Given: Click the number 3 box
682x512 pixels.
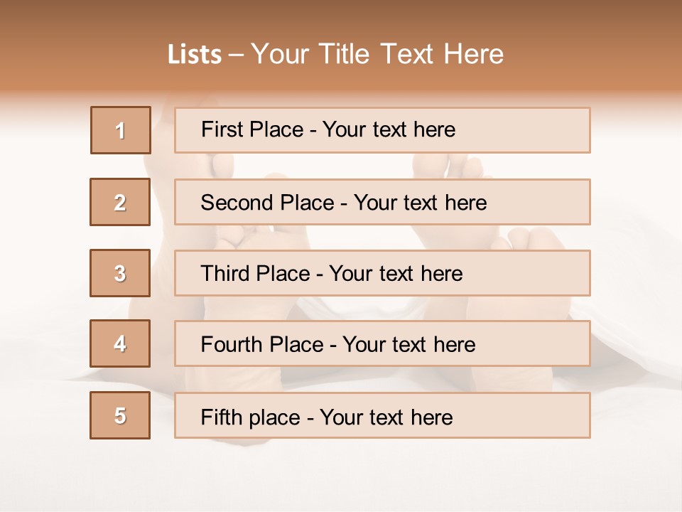Looking at the screenshot, I should point(120,273).
